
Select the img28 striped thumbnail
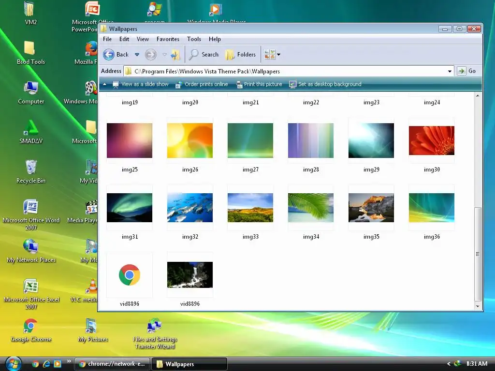[311, 141]
